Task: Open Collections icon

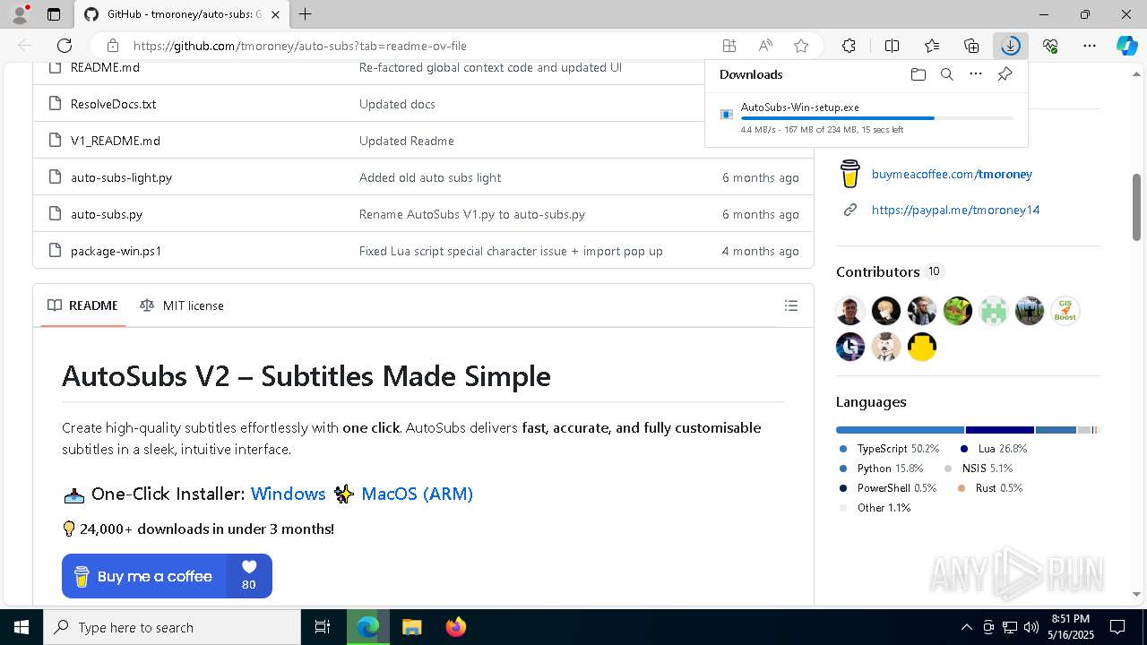Action: pos(971,46)
